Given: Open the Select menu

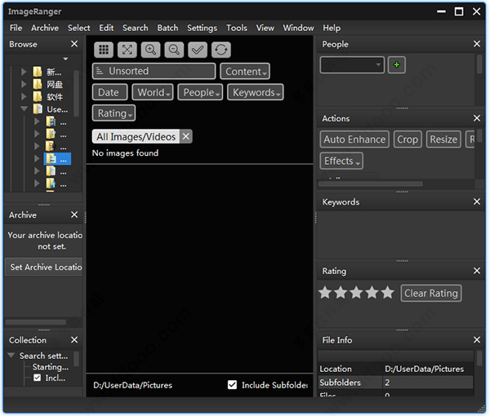Looking at the screenshot, I should pos(79,28).
